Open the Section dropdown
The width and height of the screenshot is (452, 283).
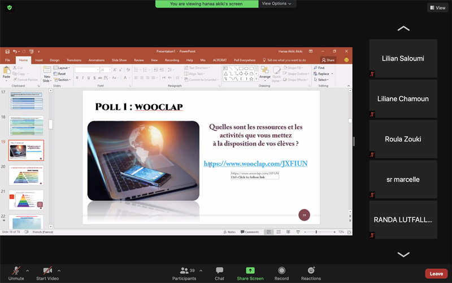(x=62, y=80)
